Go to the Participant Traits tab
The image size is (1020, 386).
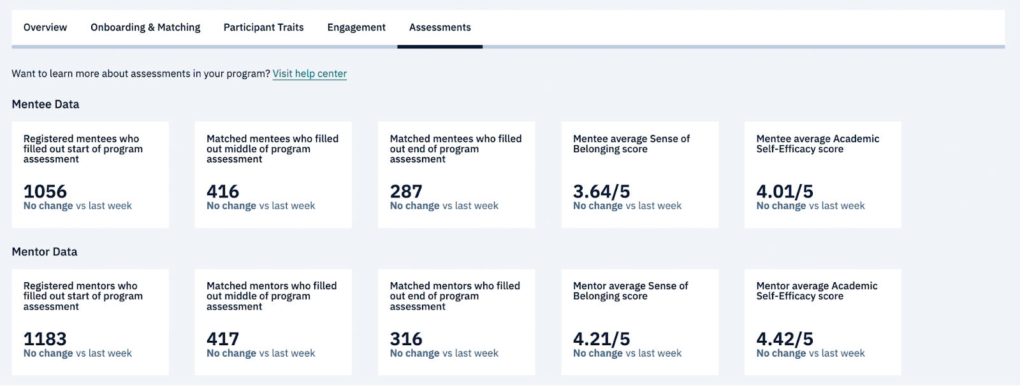tap(263, 27)
